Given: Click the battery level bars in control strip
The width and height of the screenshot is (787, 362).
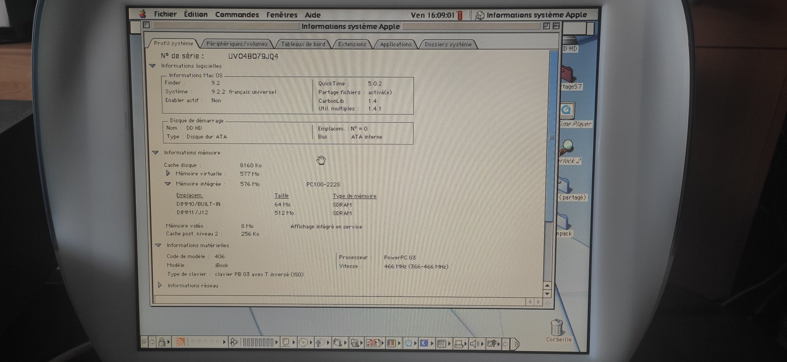Looking at the screenshot, I should (x=258, y=342).
